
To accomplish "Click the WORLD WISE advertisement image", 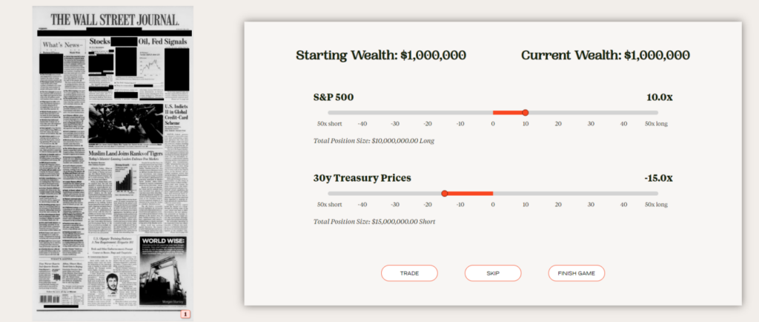I will (162, 271).
